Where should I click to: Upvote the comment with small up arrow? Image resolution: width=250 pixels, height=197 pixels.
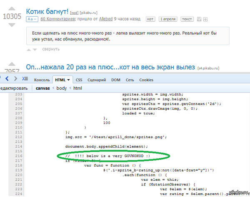pyautogui.click(x=29, y=50)
